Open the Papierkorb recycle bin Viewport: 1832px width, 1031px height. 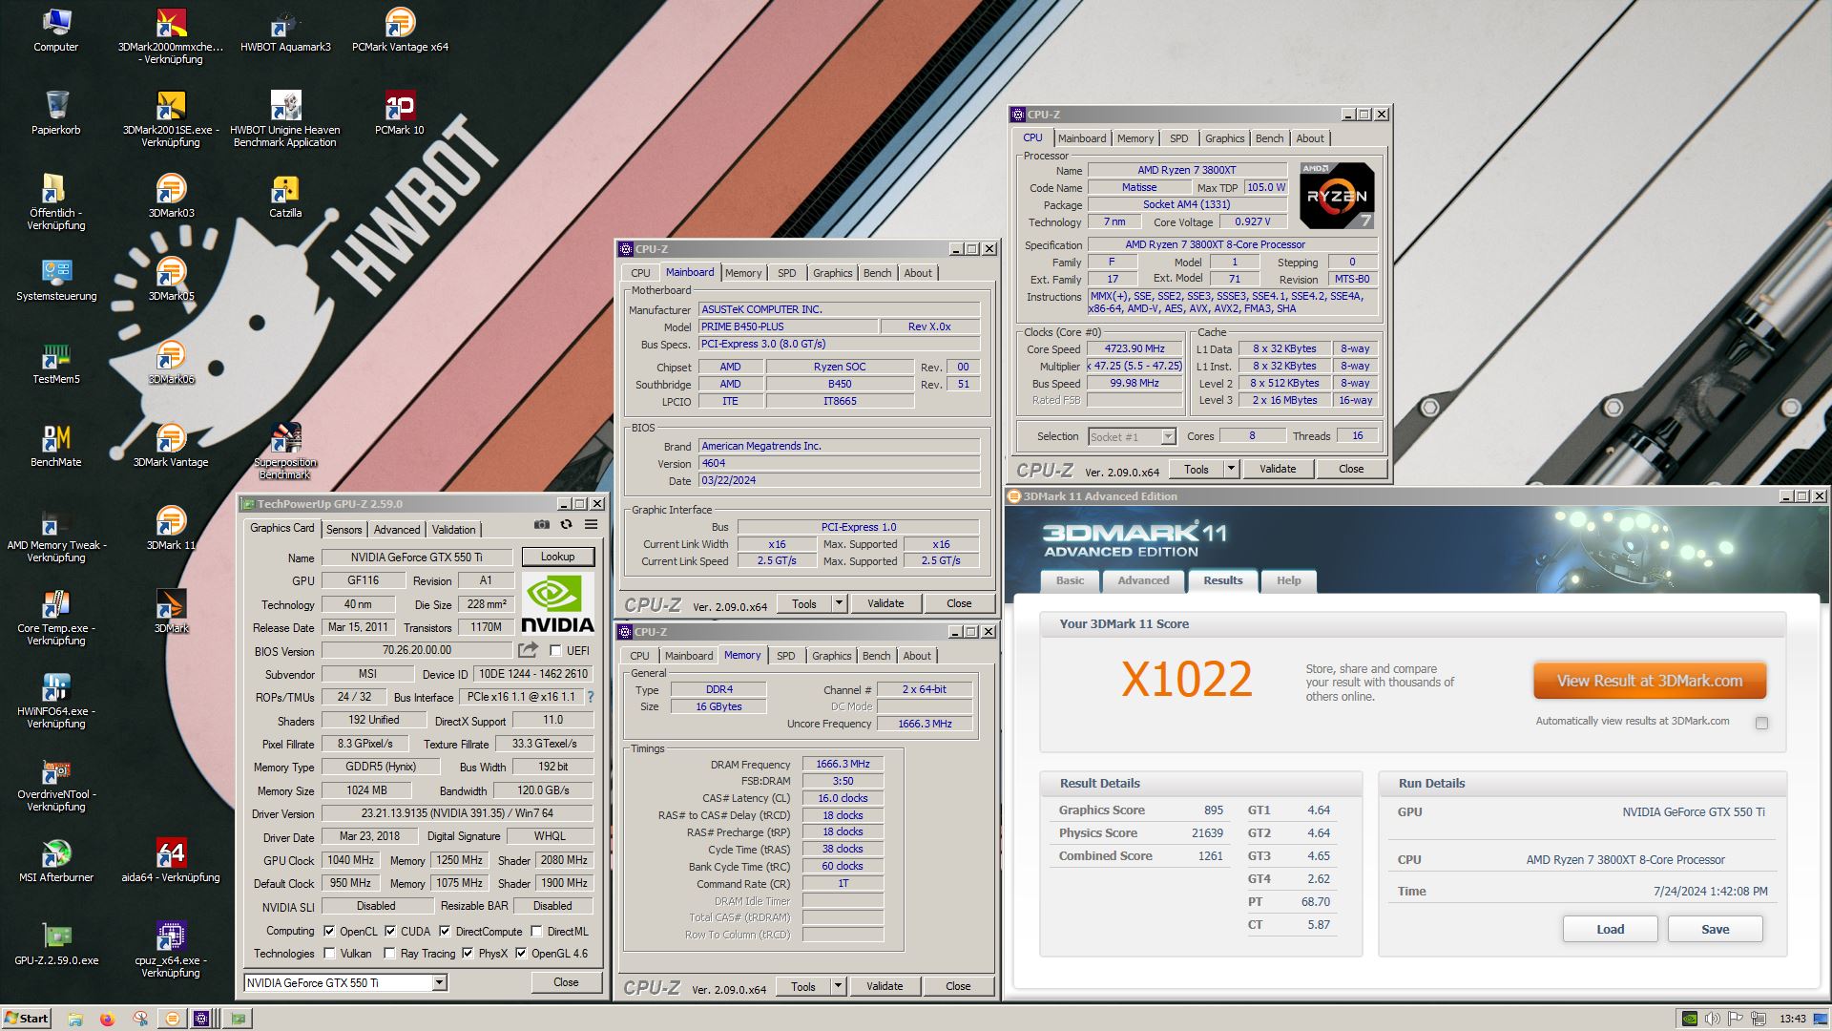tap(56, 113)
